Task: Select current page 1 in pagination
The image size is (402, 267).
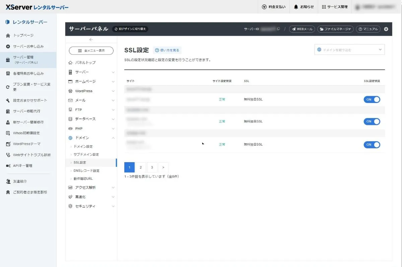Action: (129, 167)
